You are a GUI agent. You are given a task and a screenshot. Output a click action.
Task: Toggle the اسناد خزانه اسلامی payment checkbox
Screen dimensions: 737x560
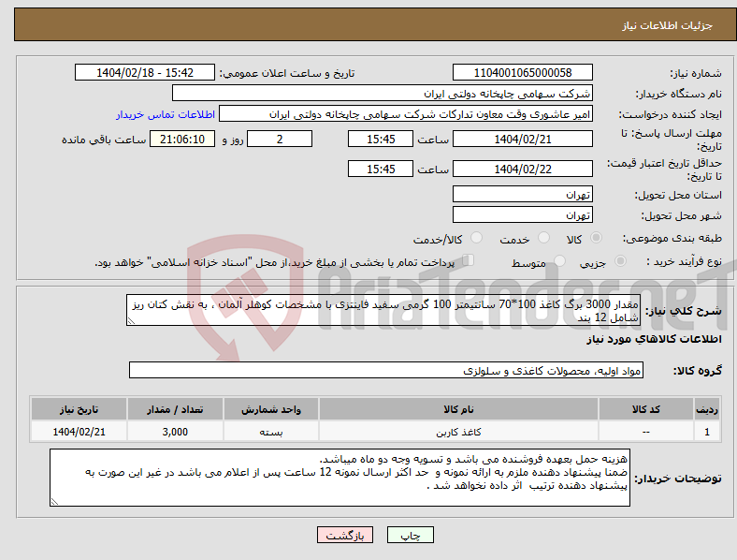469,259
